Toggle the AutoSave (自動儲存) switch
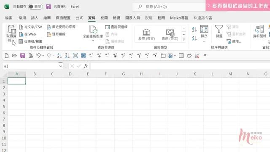The width and height of the screenshot is (270, 152). pyautogui.click(x=35, y=7)
